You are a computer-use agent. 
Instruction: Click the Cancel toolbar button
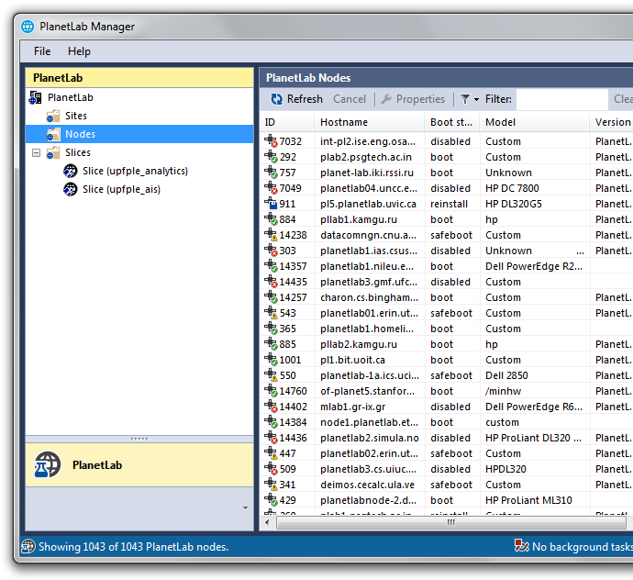[x=350, y=99]
